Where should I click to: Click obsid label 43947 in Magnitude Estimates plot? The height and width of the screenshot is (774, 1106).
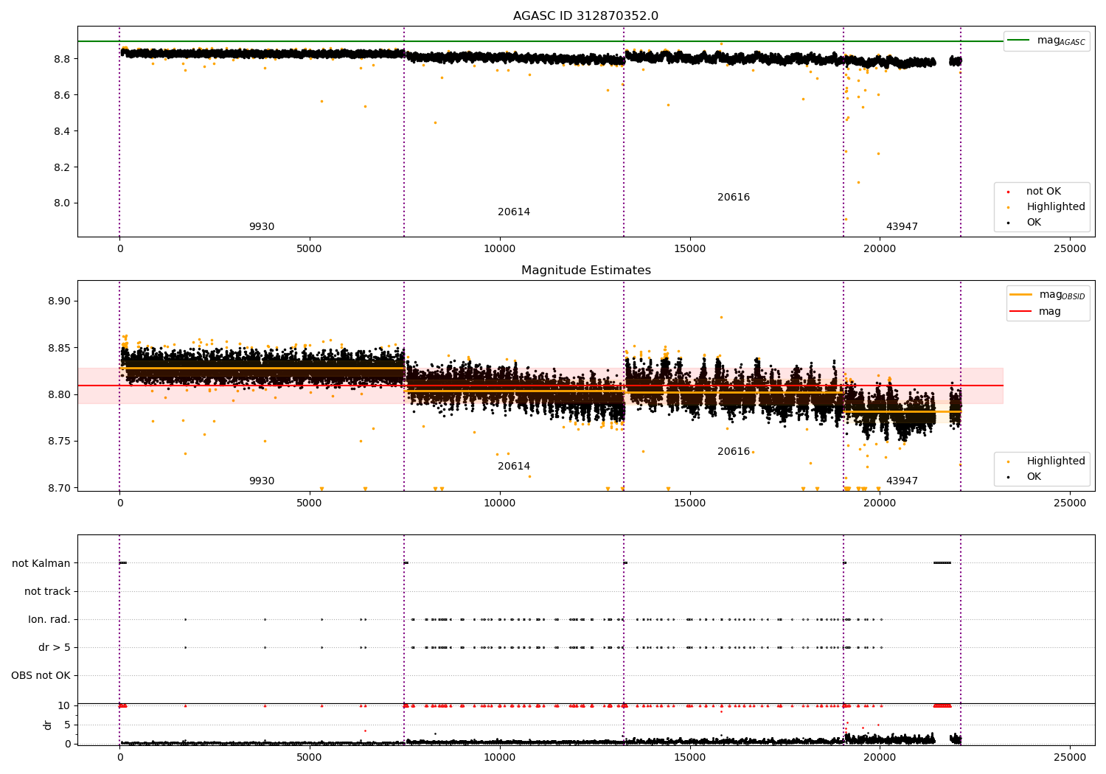902,481
